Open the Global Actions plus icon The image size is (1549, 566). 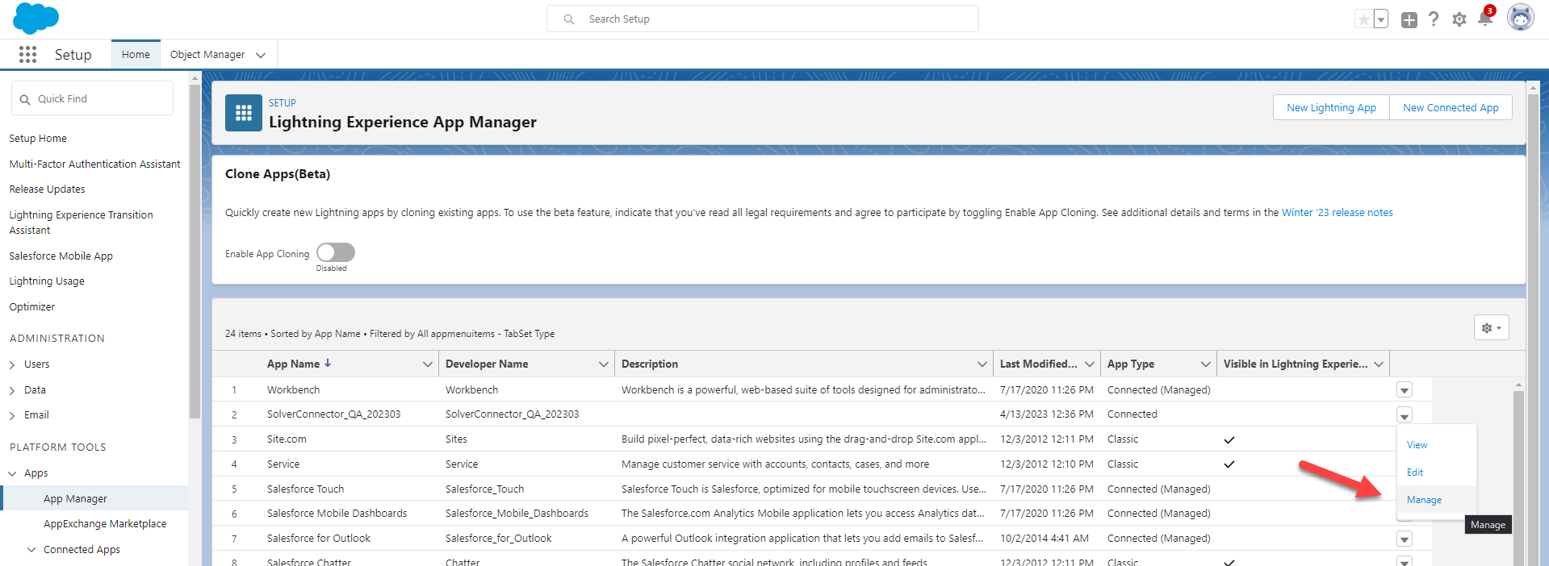tap(1409, 20)
